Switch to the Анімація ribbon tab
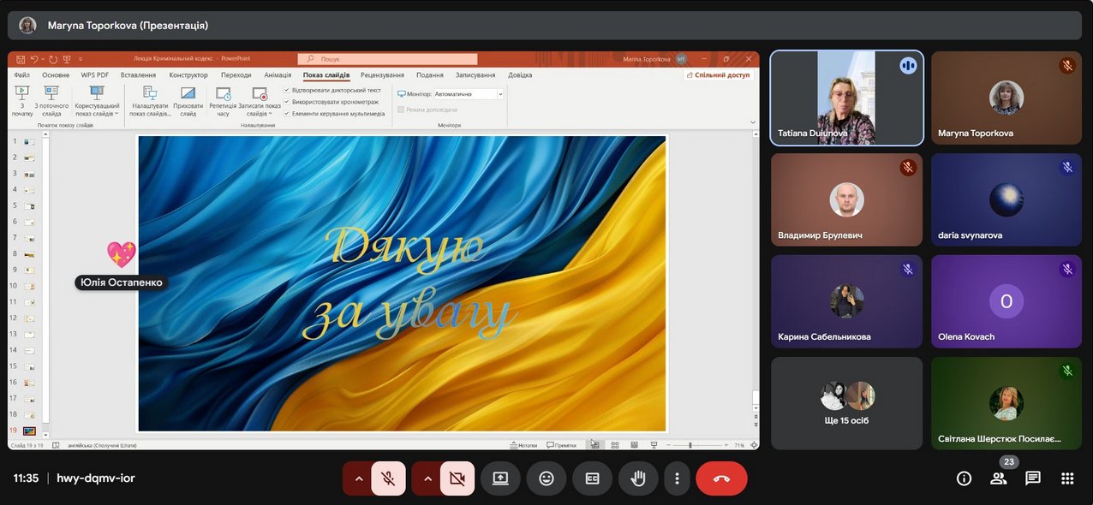Image resolution: width=1093 pixels, height=505 pixels. [x=278, y=75]
